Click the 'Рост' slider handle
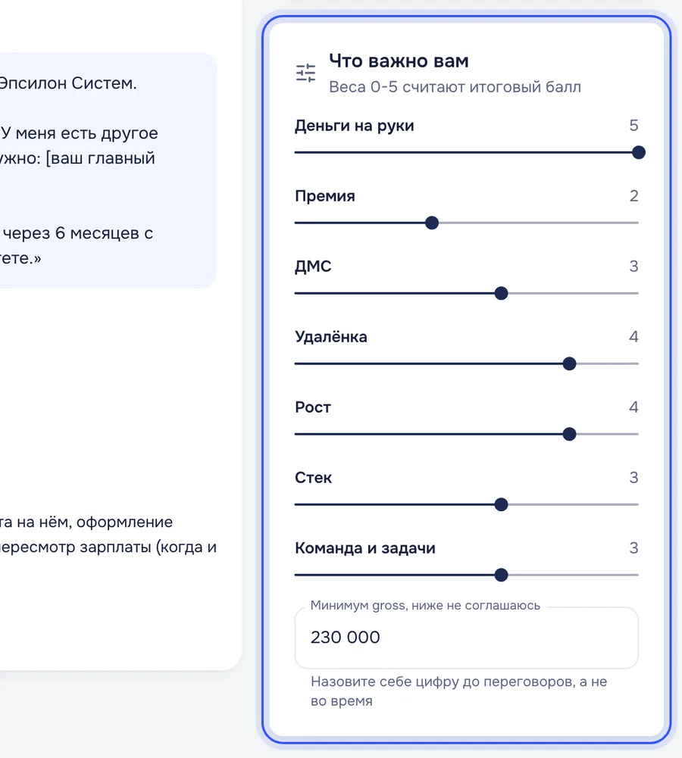 569,434
